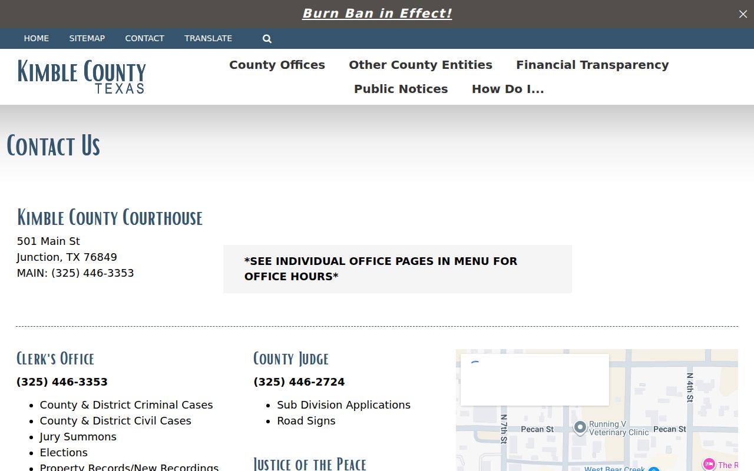The height and width of the screenshot is (471, 754).
Task: Click the Elections list item
Action: click(x=64, y=453)
